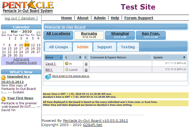This screenshot has width=189, height=127.
Task: Click the Server time is GMT notice
Action: point(77,94)
